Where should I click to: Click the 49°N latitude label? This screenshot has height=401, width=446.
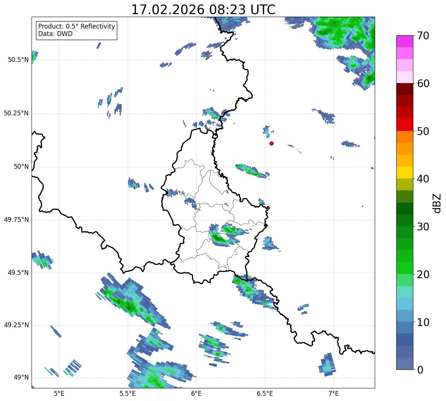tap(21, 377)
